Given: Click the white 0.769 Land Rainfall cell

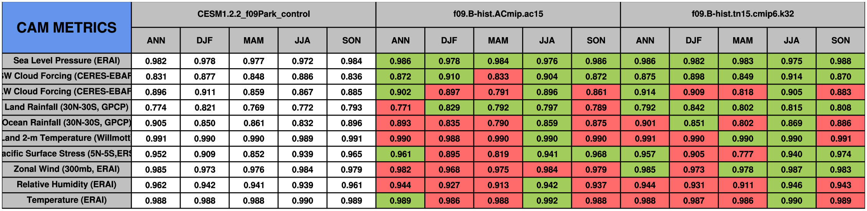Looking at the screenshot, I should point(254,108).
